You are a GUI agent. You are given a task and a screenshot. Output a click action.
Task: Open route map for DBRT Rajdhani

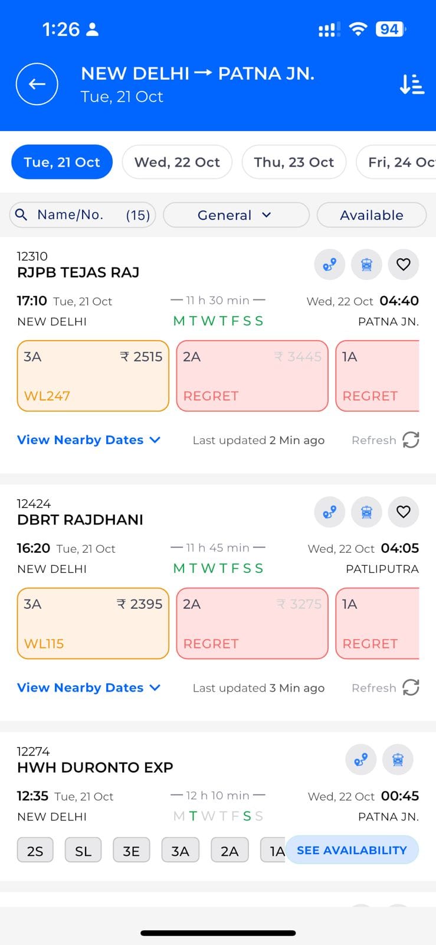pyautogui.click(x=329, y=511)
